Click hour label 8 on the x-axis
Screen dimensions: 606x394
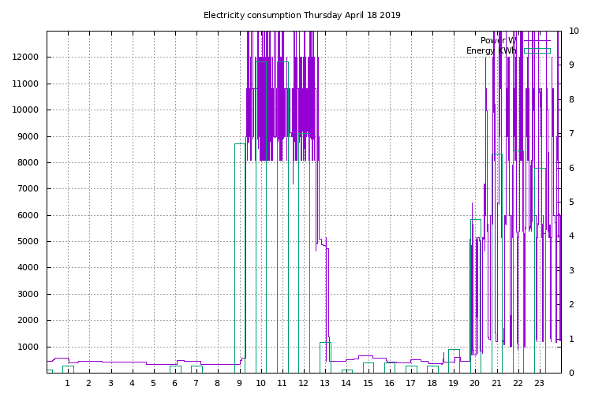click(x=217, y=383)
